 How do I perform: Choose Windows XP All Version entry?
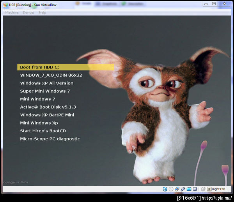[47, 83]
